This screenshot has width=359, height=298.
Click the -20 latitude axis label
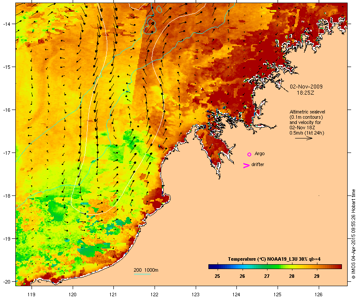[x=6, y=281]
